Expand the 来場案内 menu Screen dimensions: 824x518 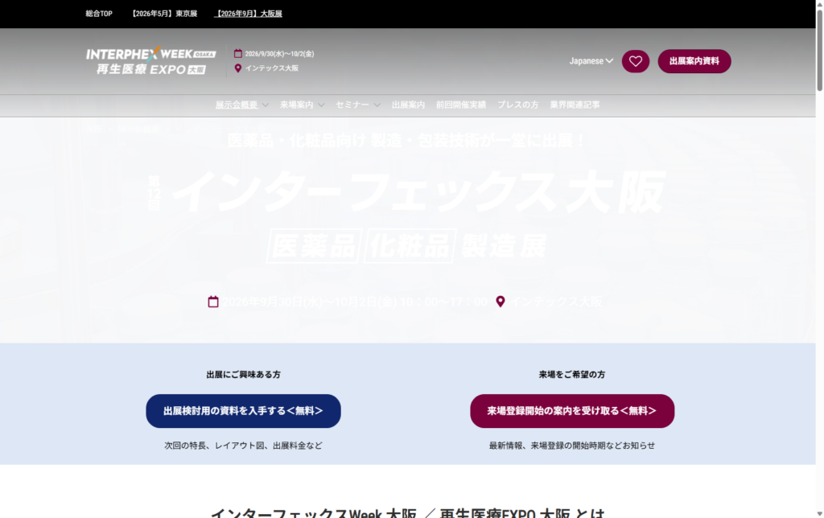tap(302, 105)
